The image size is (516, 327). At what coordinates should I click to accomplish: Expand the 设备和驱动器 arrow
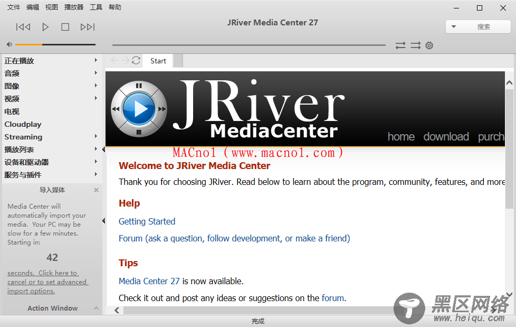pyautogui.click(x=96, y=162)
